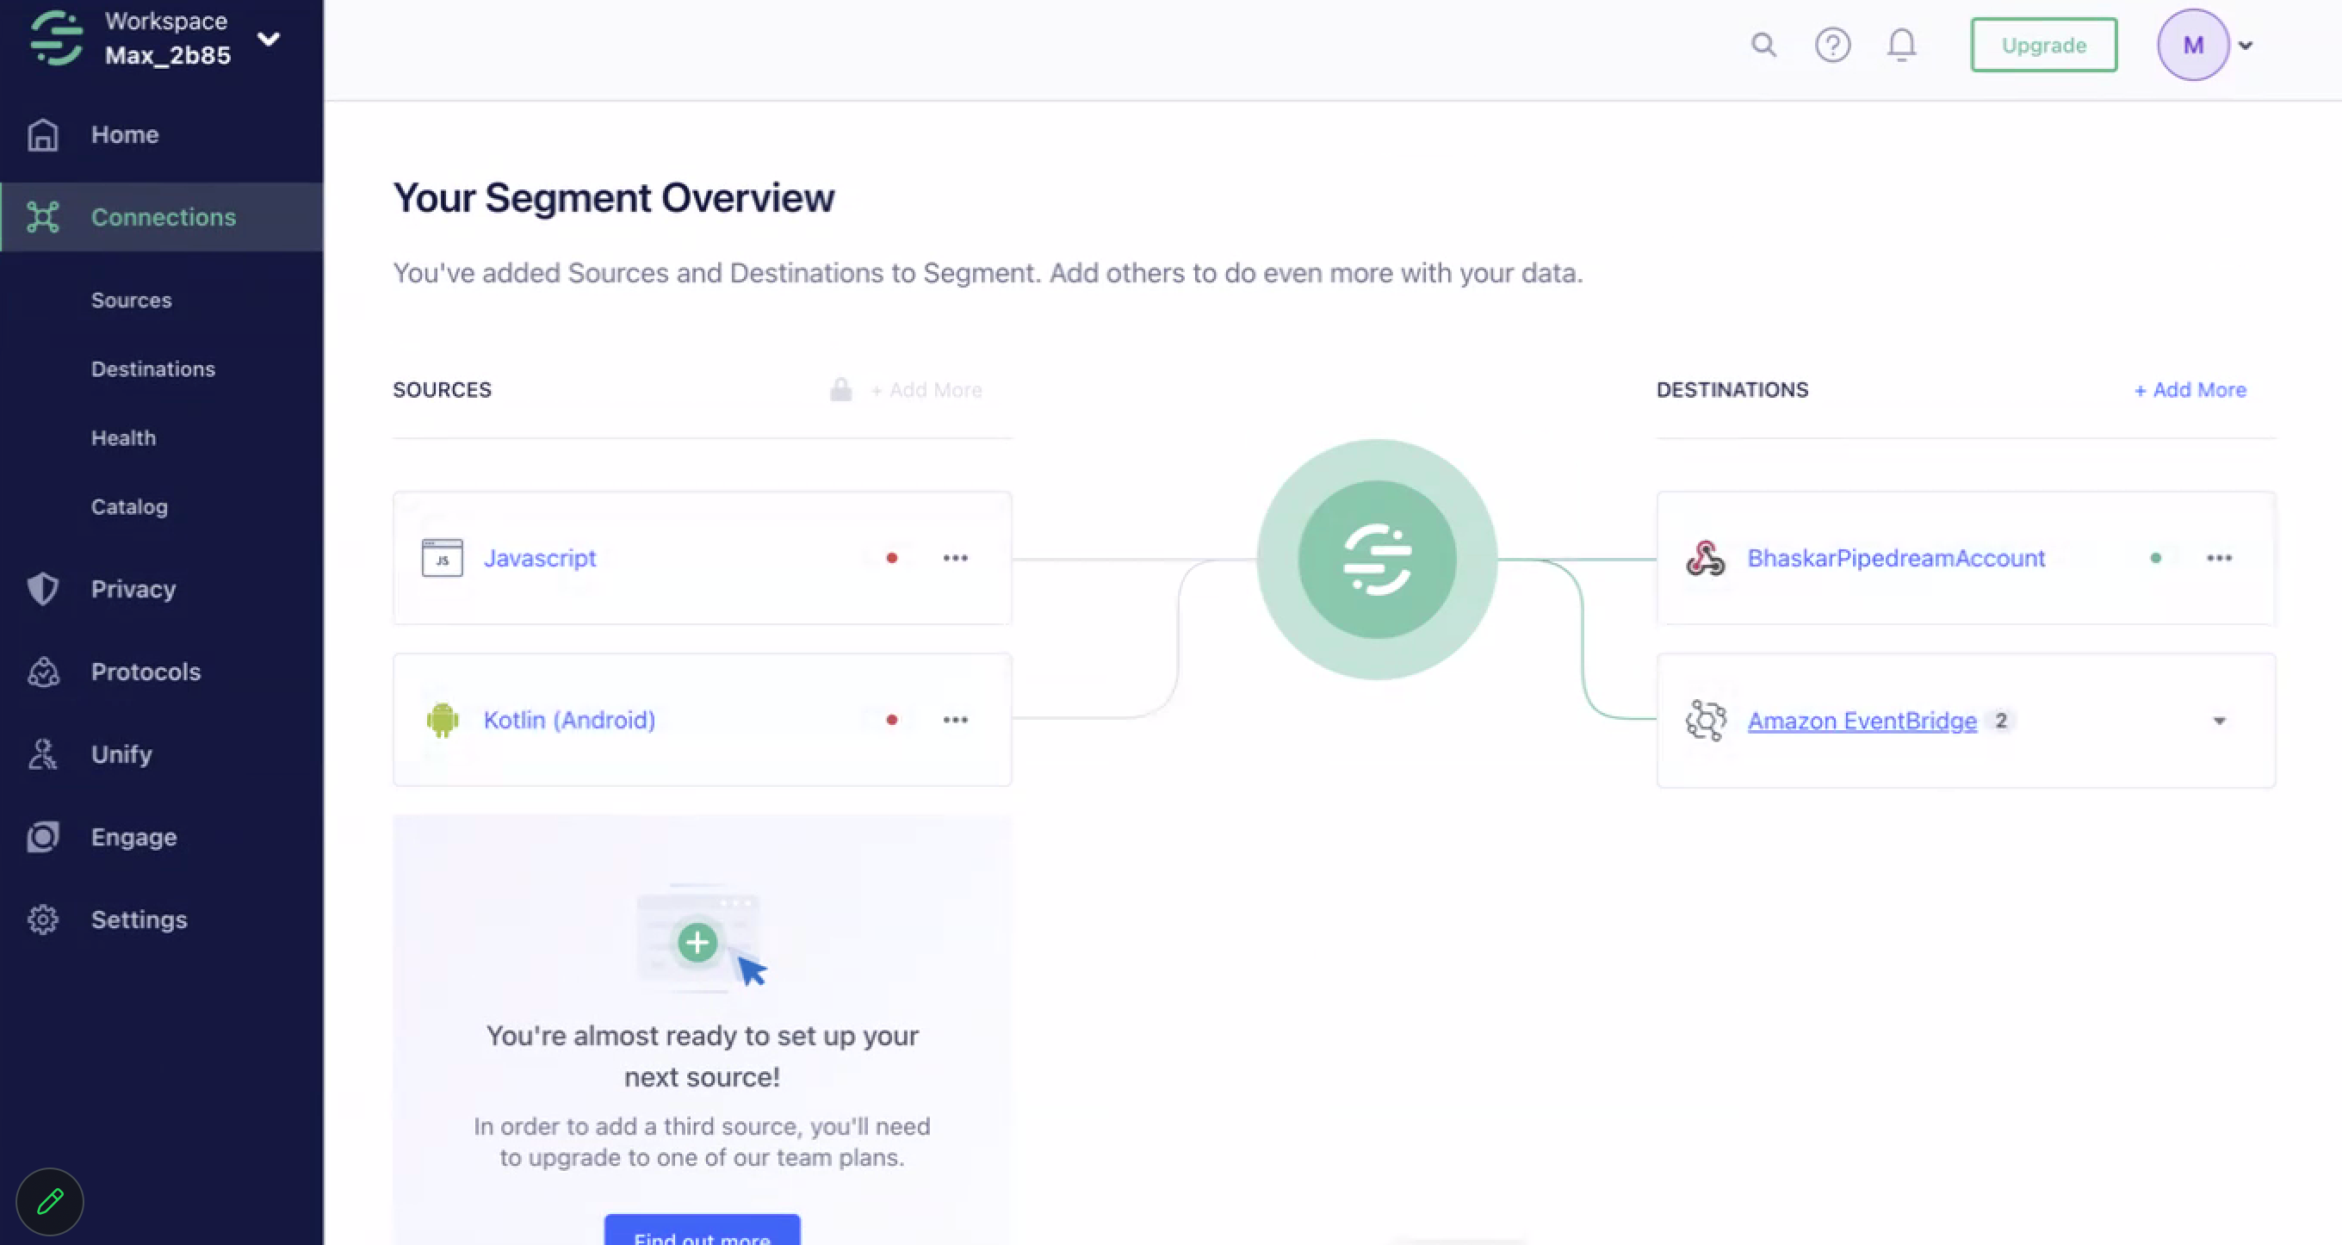Click the Unify person icon

click(43, 755)
